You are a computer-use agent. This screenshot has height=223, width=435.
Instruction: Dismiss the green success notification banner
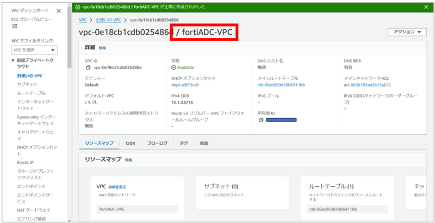point(426,7)
